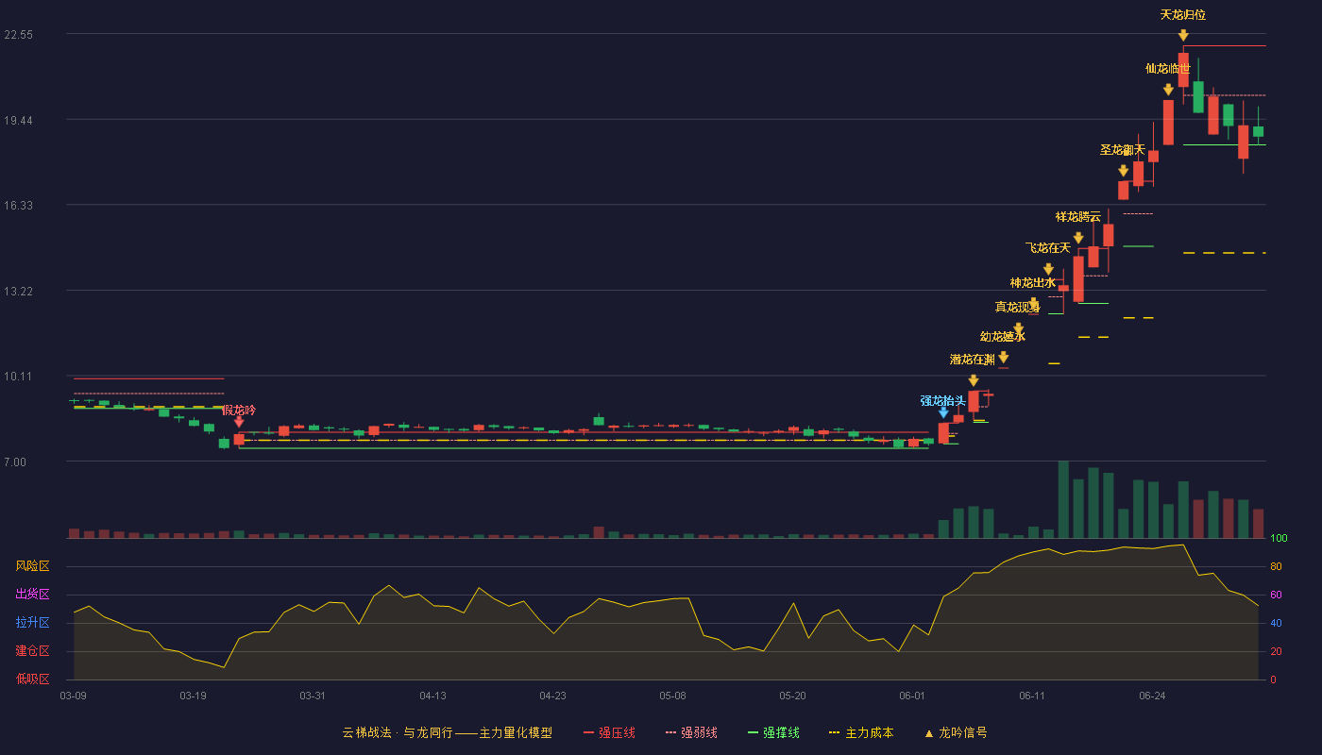Click the 22.55 price axis label
1322x755 pixels.
[19, 35]
